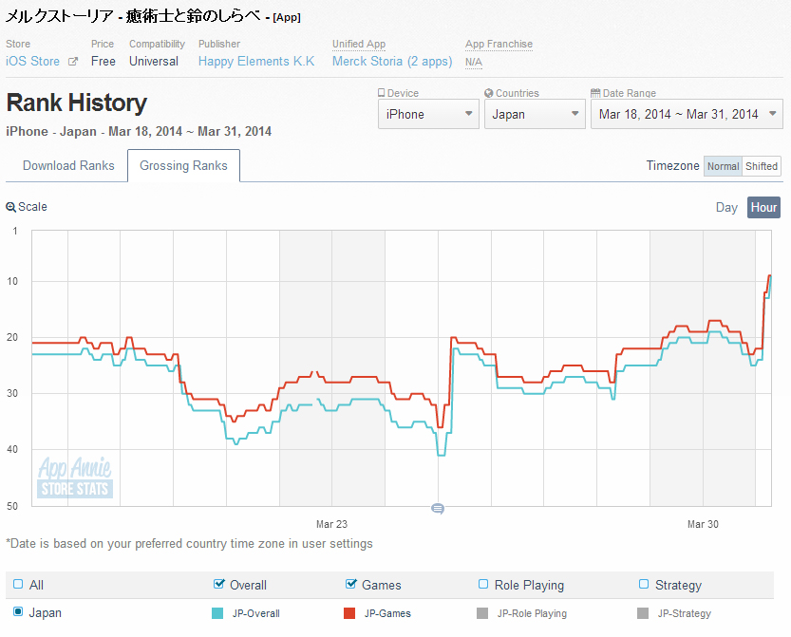Click the globe icon next to Countries
791x637 pixels.
pos(488,93)
